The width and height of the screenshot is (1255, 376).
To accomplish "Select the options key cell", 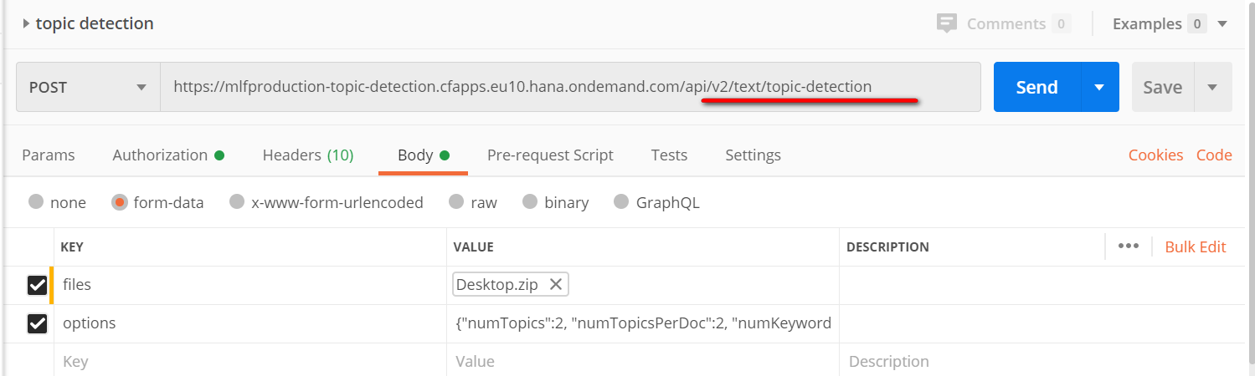I will [250, 323].
